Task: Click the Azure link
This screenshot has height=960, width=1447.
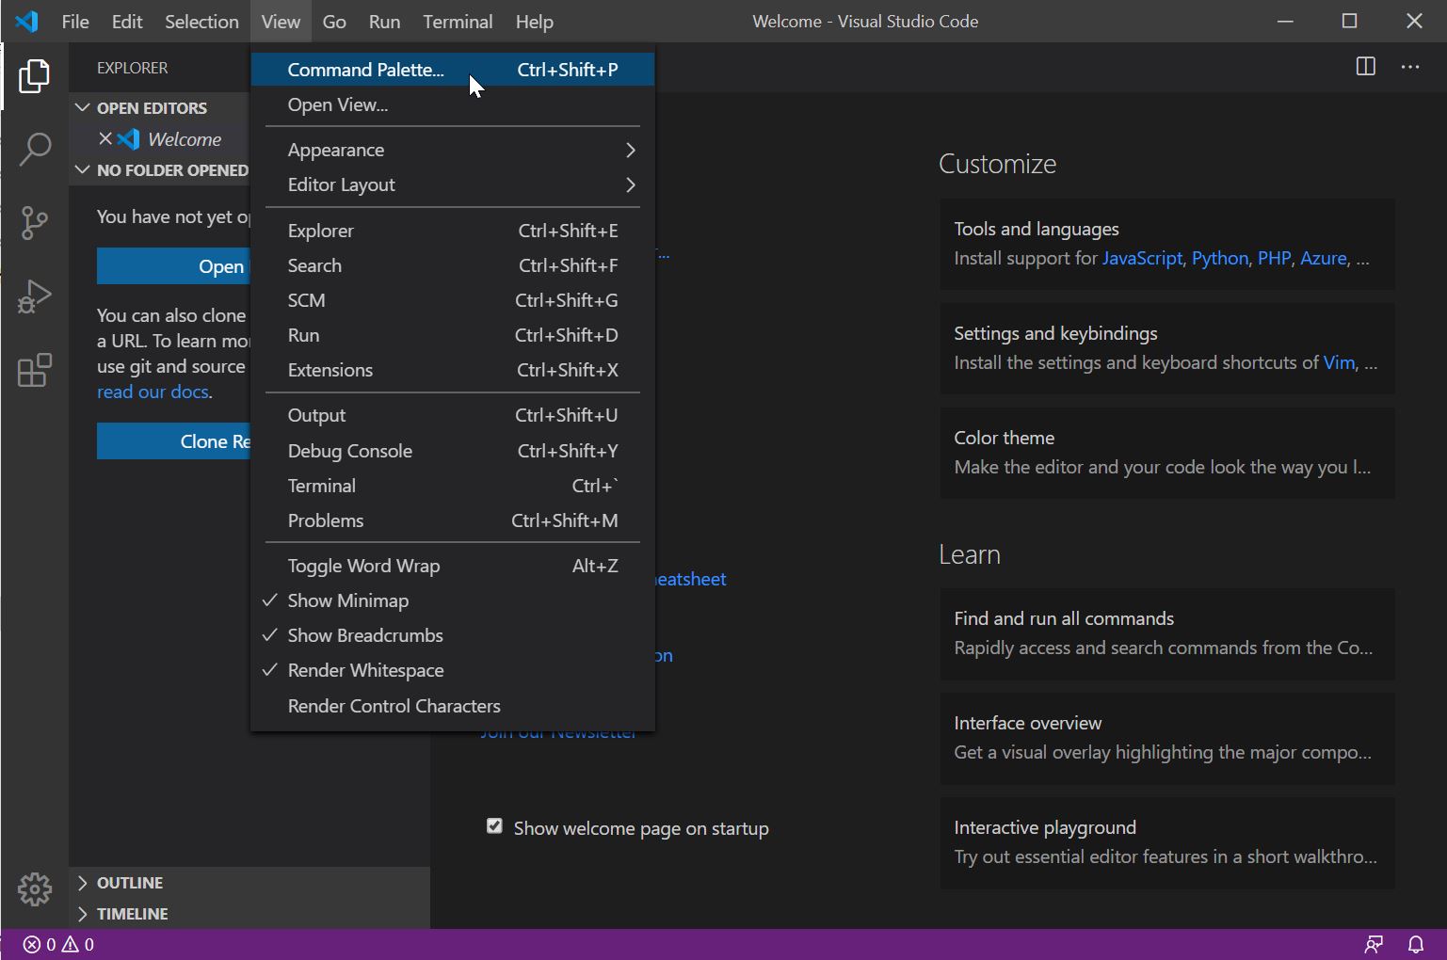Action: click(x=1323, y=258)
